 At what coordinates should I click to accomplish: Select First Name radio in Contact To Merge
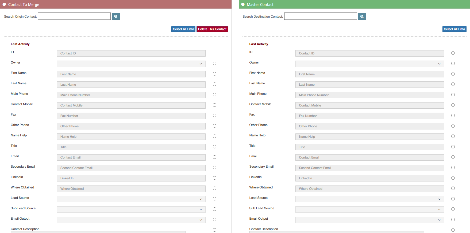click(x=214, y=74)
